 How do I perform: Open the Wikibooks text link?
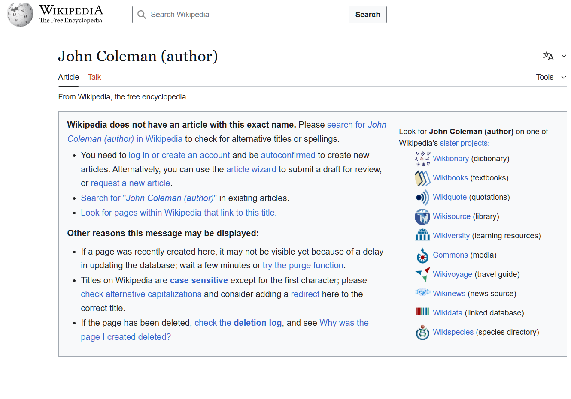coord(450,178)
